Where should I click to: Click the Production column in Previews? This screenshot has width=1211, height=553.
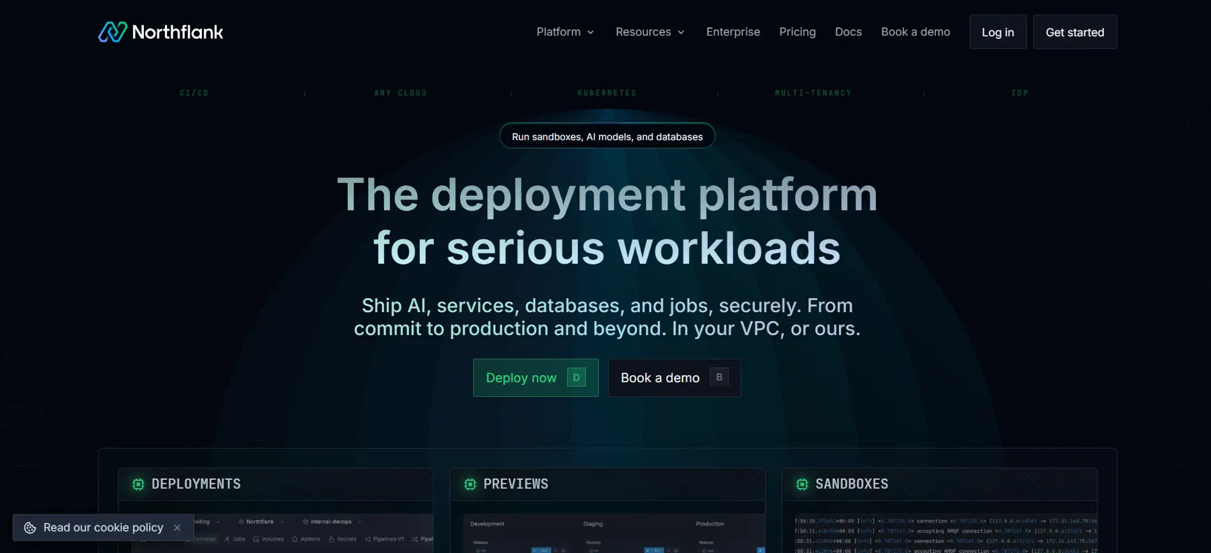click(x=710, y=523)
